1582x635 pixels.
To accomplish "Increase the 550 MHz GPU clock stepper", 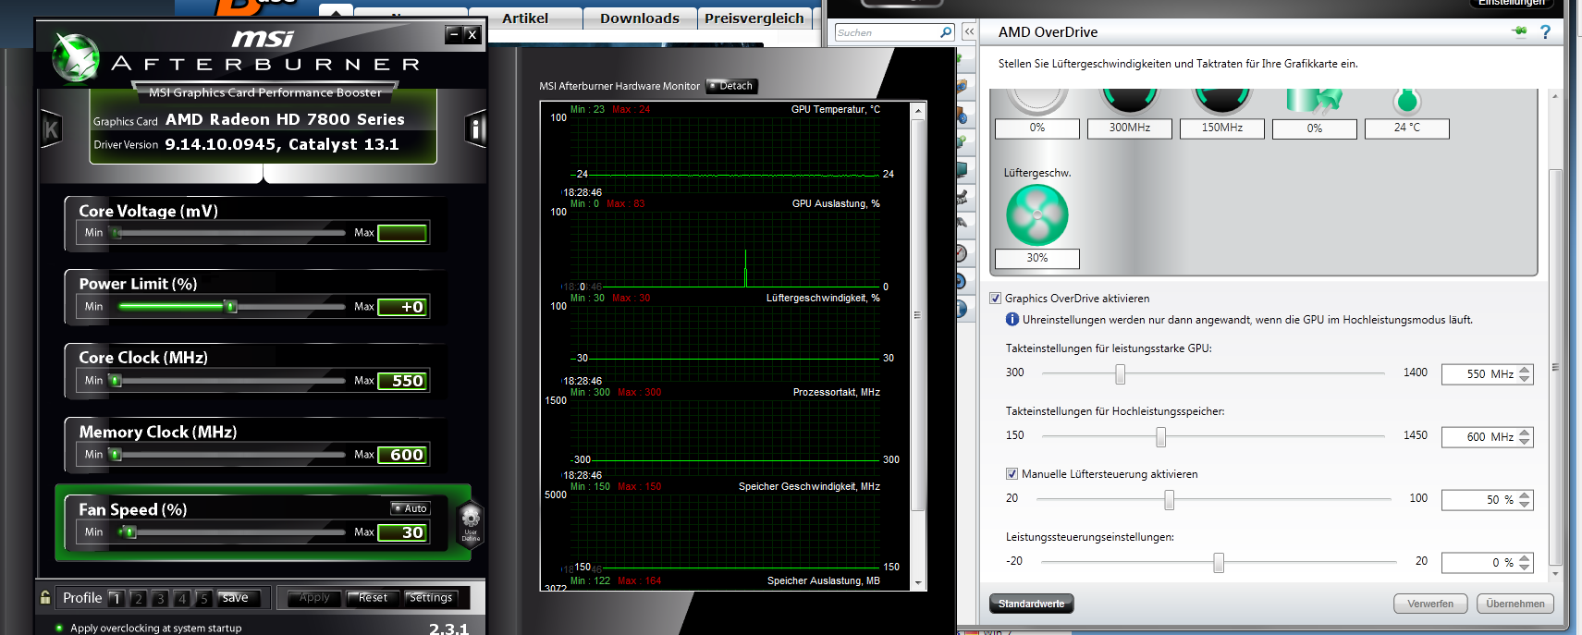I will click(x=1525, y=370).
